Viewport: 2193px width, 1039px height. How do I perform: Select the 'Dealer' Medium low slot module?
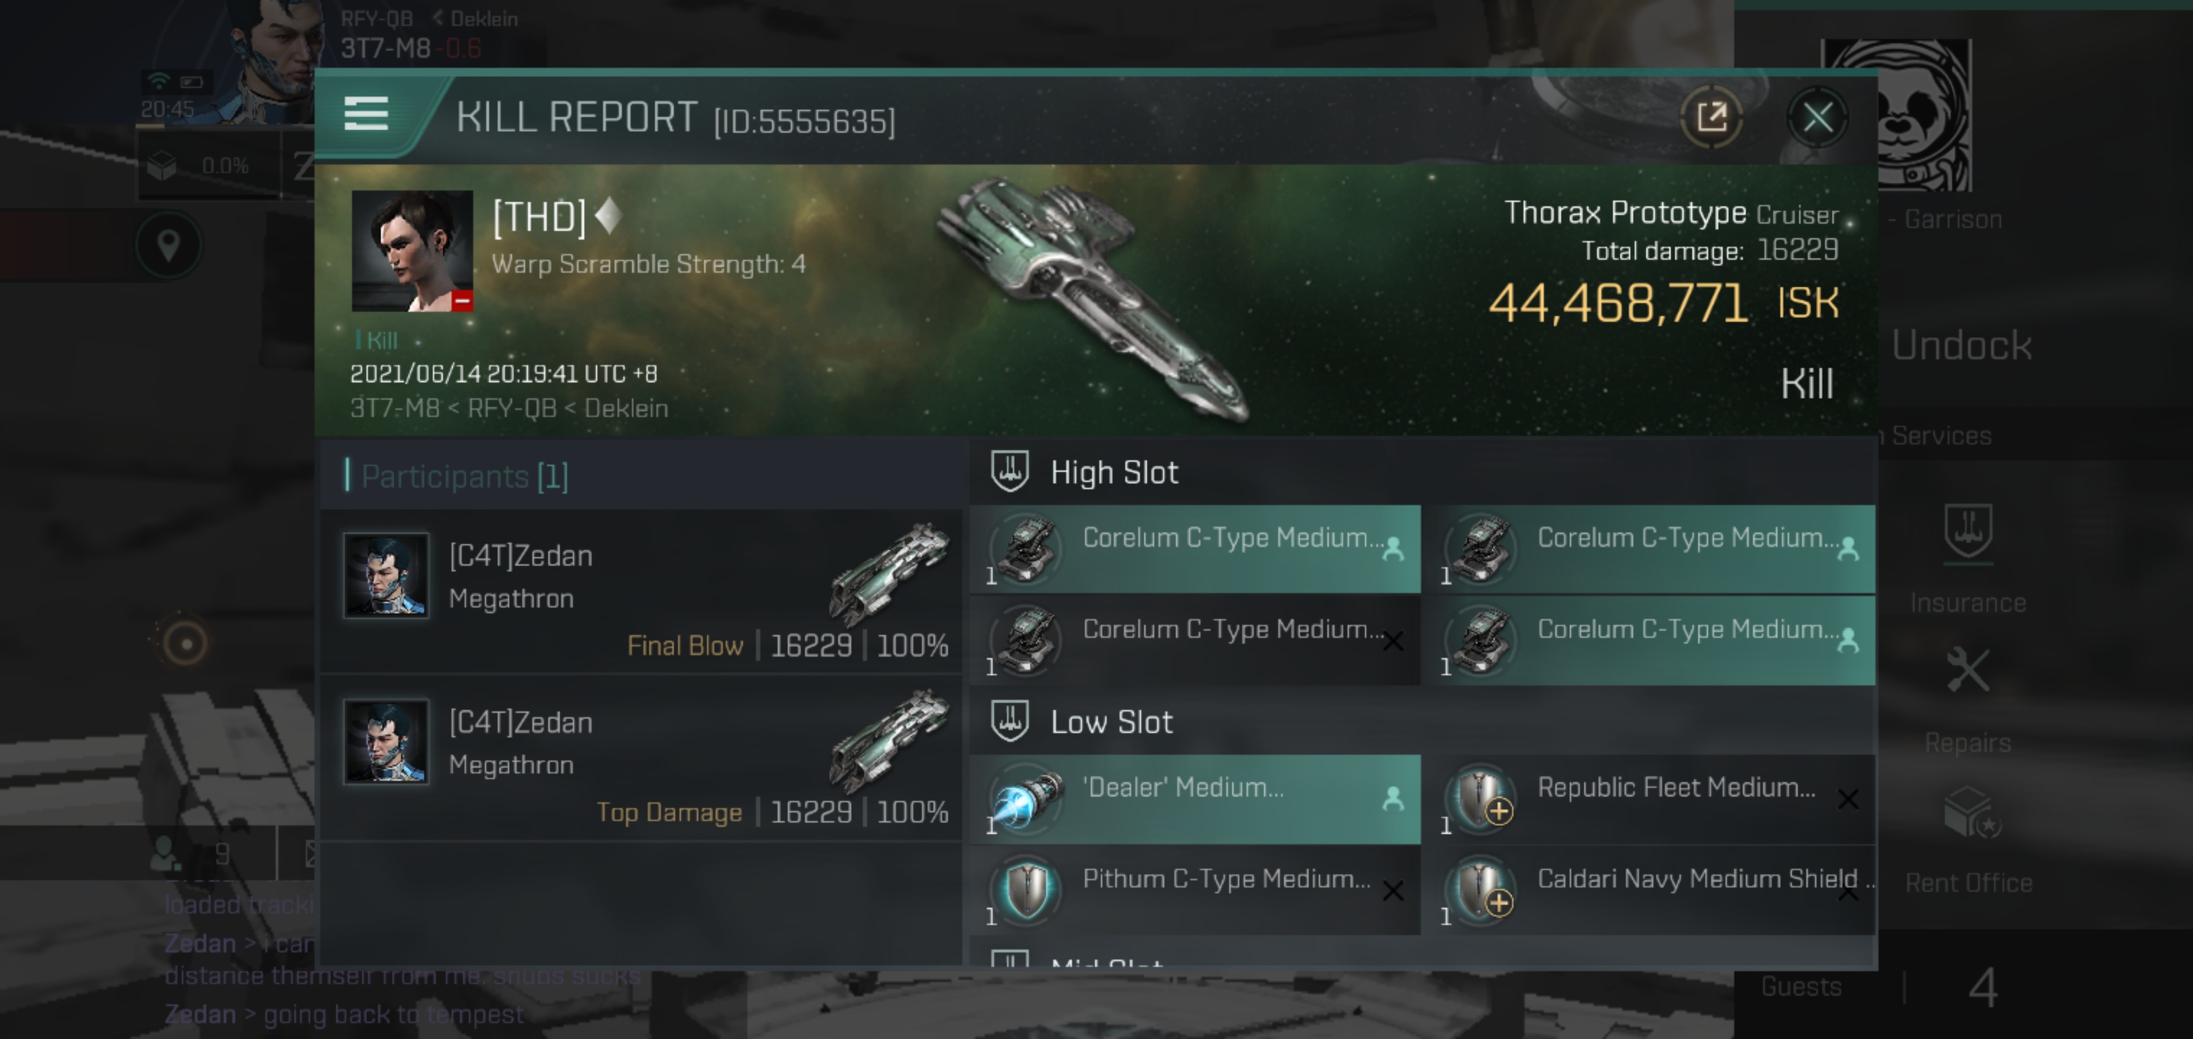click(x=1195, y=799)
